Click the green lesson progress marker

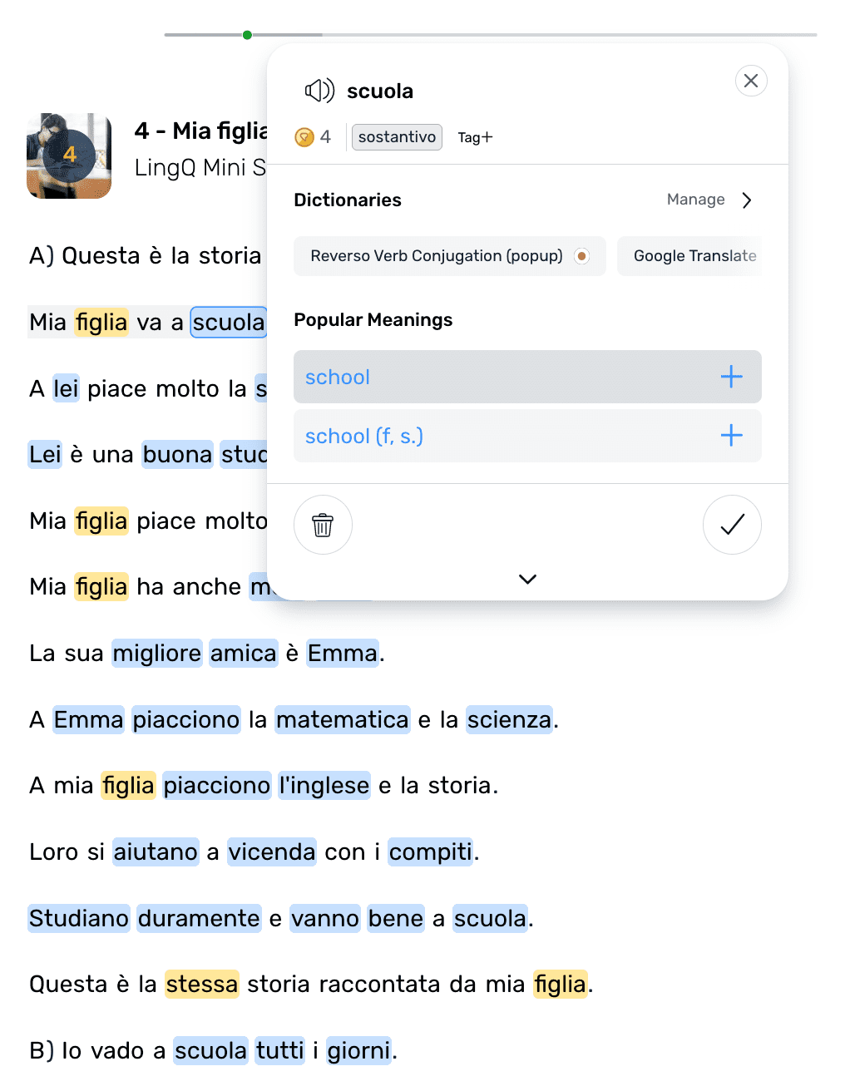247,35
